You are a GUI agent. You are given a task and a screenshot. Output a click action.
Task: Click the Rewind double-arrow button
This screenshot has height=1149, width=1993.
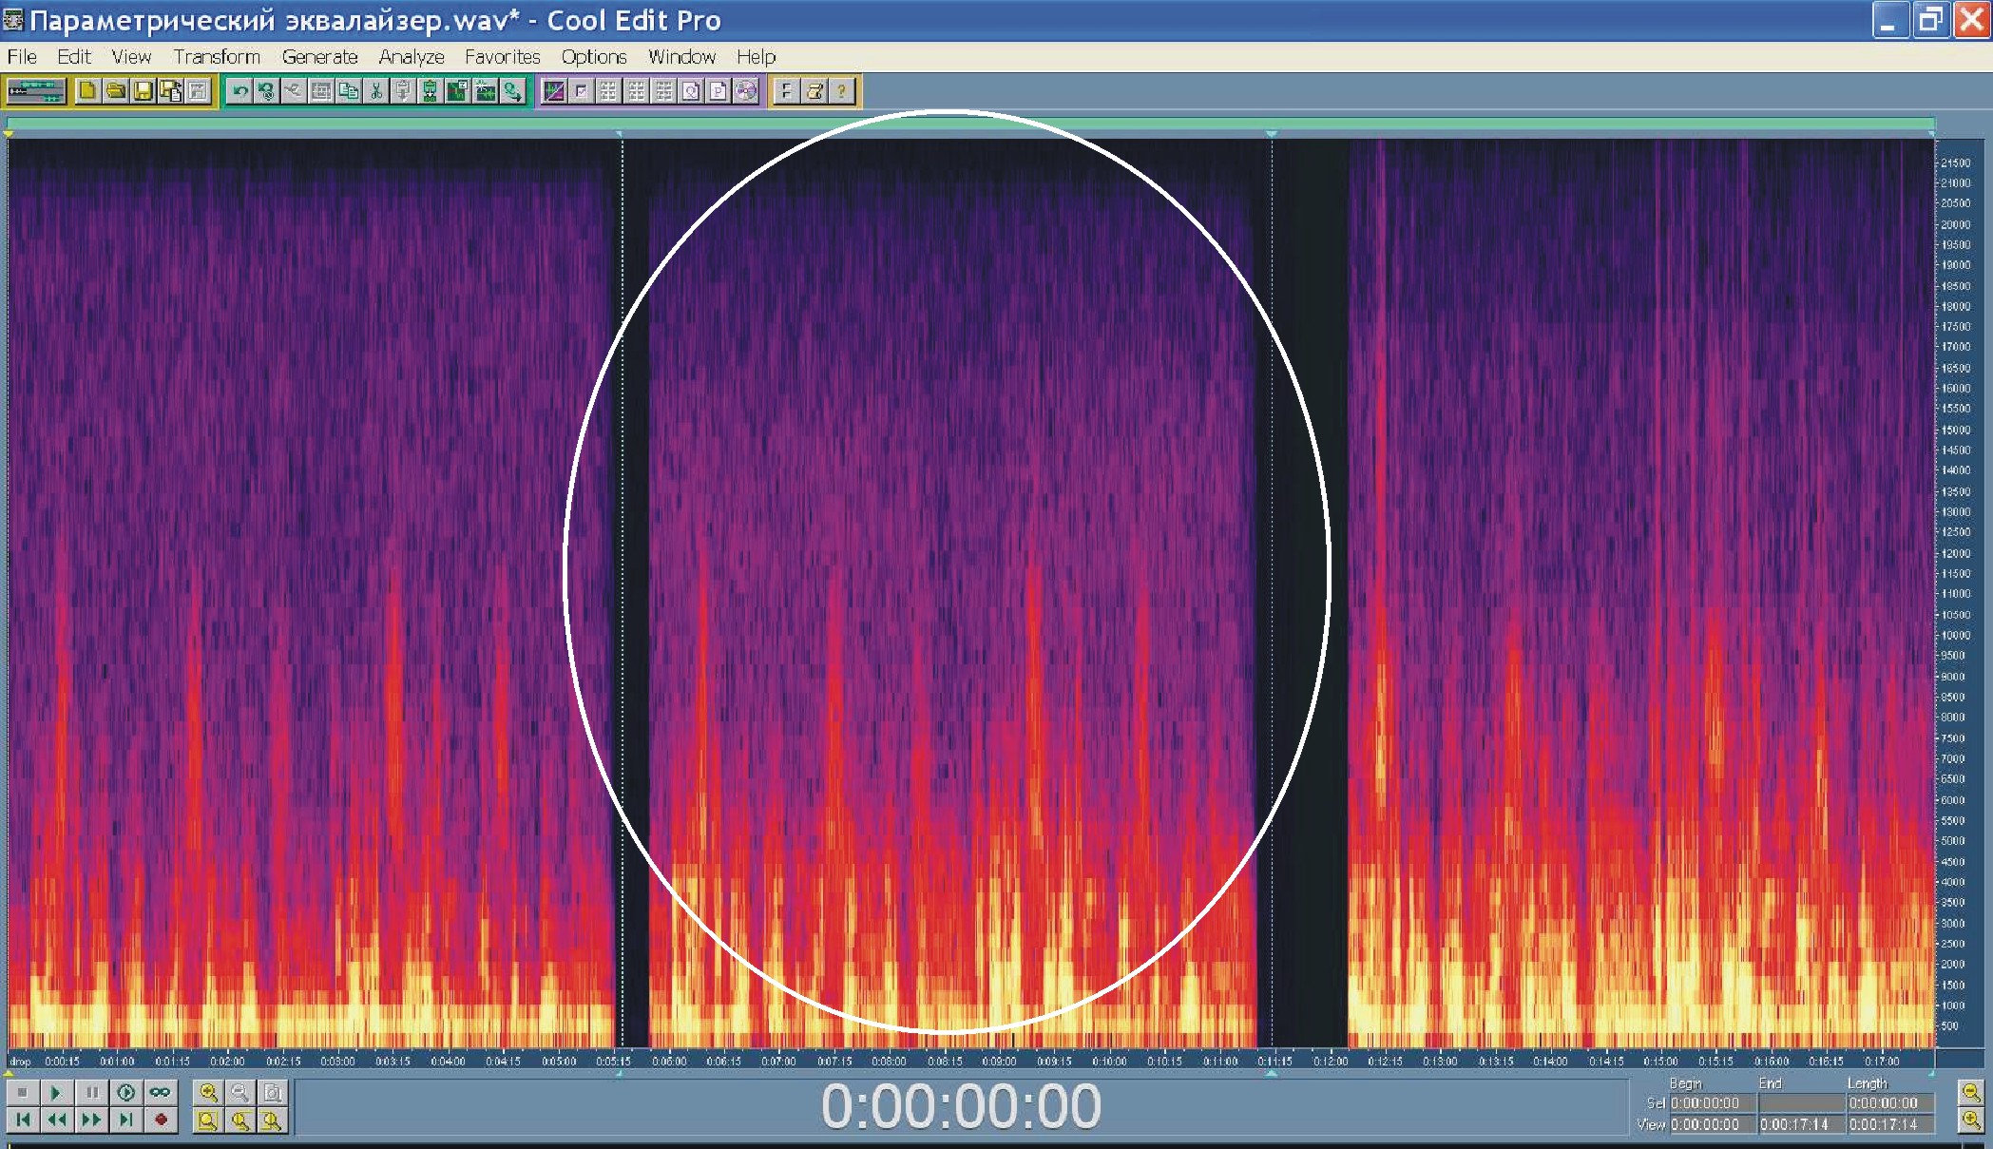57,1120
